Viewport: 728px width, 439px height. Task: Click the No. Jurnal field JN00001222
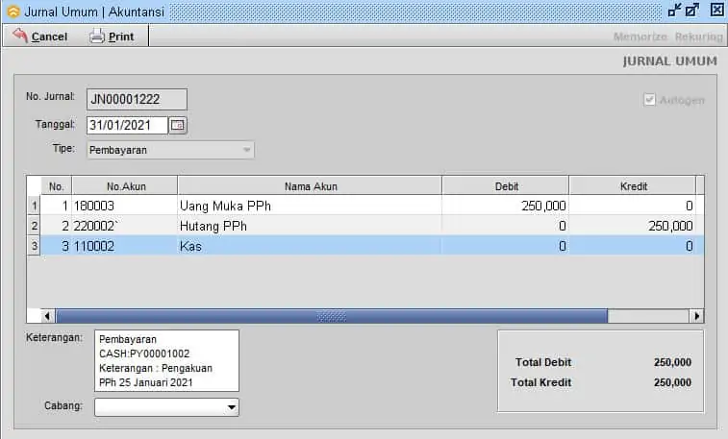click(137, 99)
